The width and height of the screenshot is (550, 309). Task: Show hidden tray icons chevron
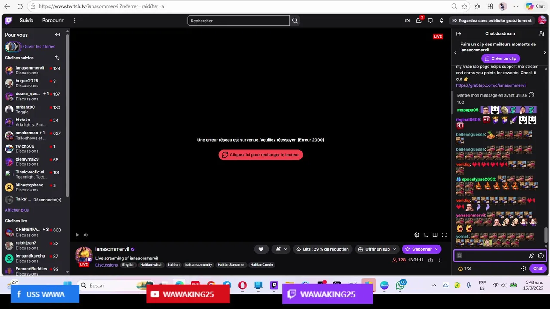point(434,285)
